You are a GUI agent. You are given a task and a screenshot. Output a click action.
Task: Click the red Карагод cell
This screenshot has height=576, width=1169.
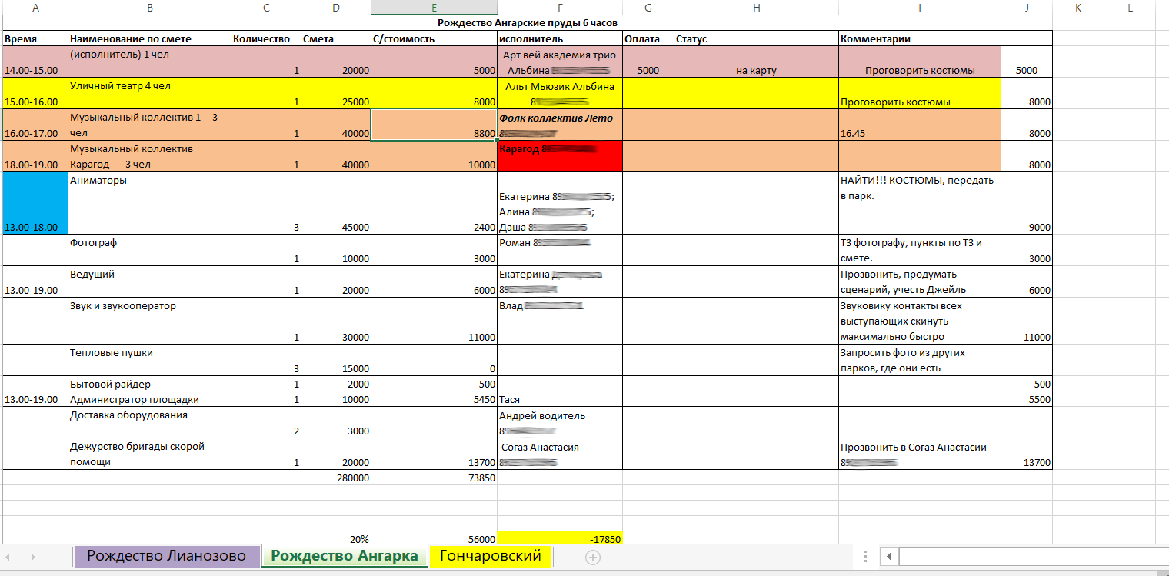[559, 156]
